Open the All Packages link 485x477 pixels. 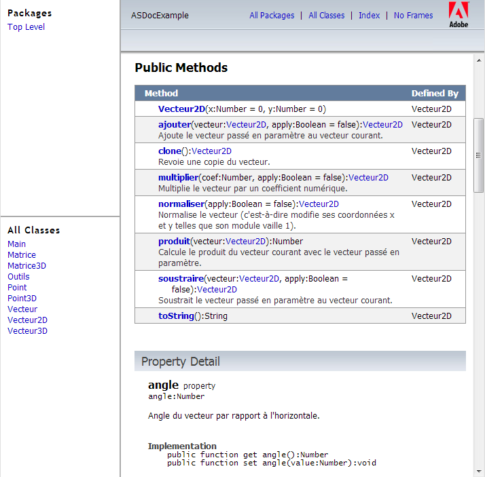click(272, 16)
